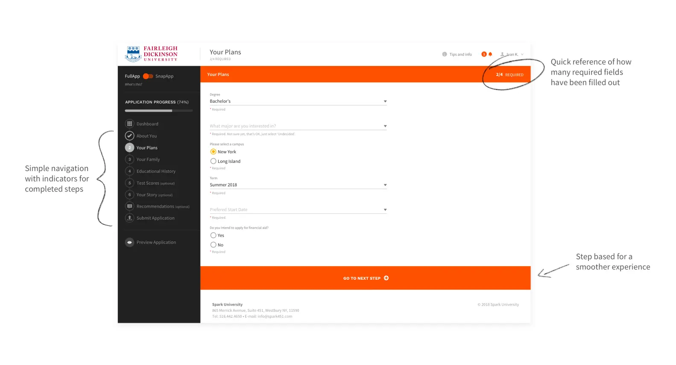
Task: Open the Dashboard grid icon
Action: (129, 124)
